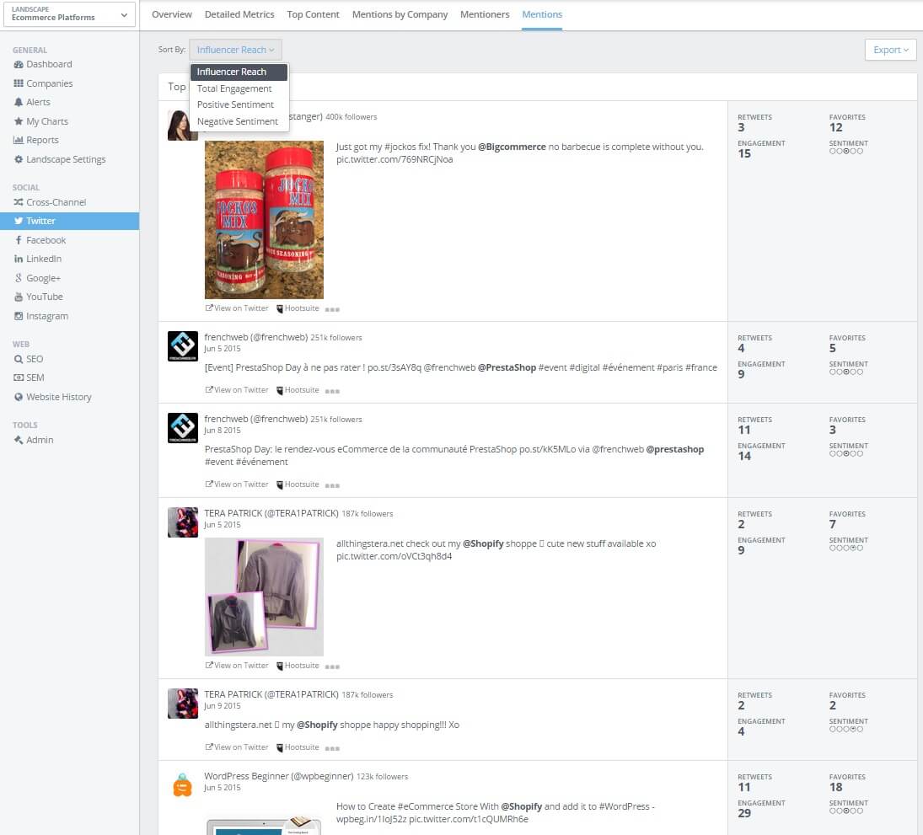The image size is (923, 835).
Task: Open Alerts bell icon
Action: [19, 103]
